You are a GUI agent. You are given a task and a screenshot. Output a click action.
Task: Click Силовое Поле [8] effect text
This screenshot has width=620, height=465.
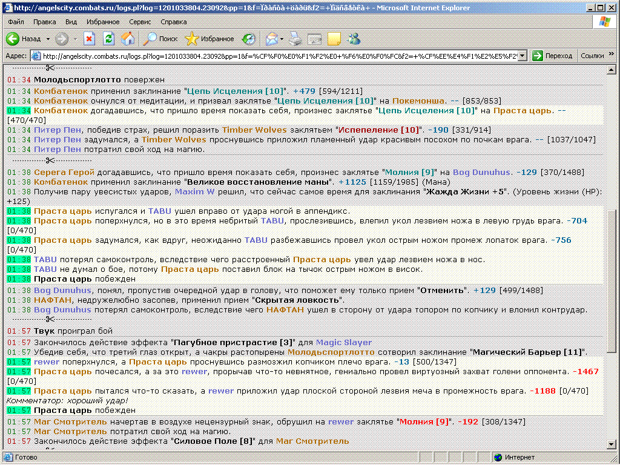(x=213, y=441)
